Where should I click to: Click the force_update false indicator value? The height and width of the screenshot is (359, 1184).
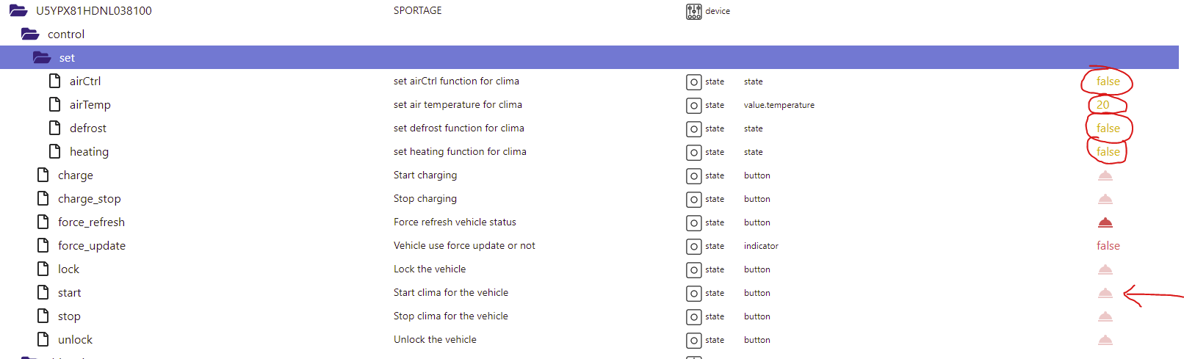(1108, 246)
